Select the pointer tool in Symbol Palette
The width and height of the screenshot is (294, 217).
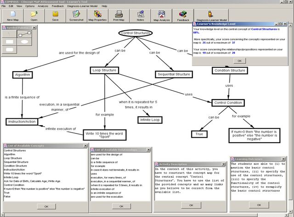pyautogui.click(x=9, y=34)
